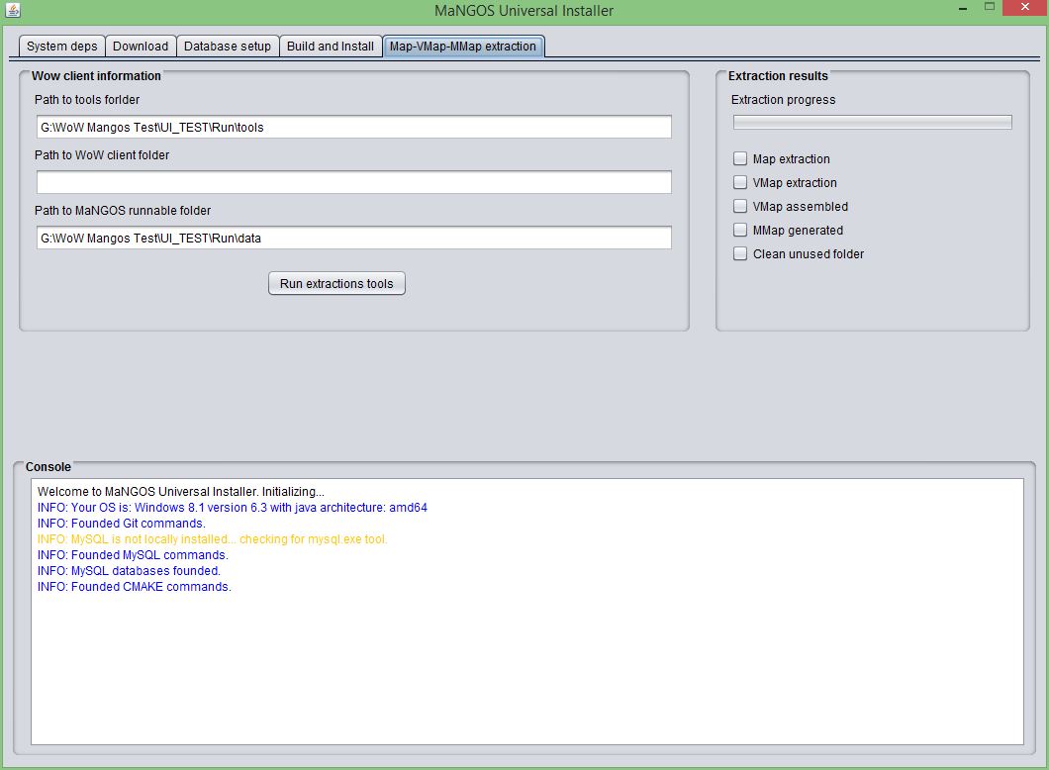Click the yellow MySQL not locally installed warning

point(212,539)
